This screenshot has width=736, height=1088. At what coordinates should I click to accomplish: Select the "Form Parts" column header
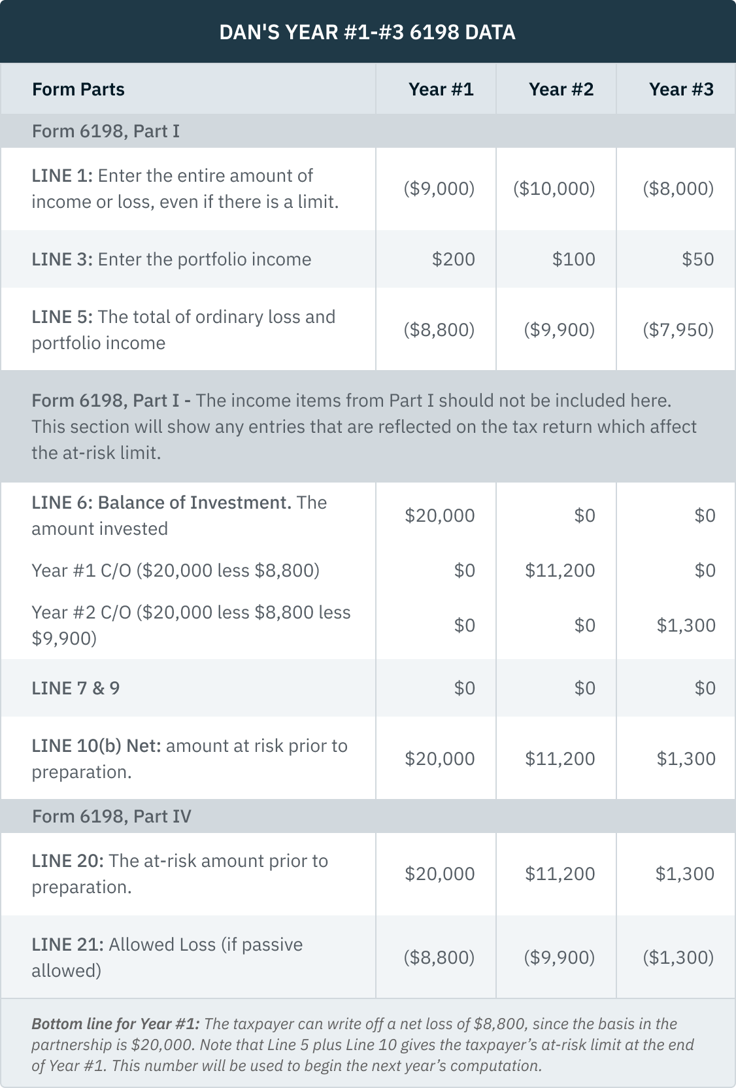click(78, 90)
